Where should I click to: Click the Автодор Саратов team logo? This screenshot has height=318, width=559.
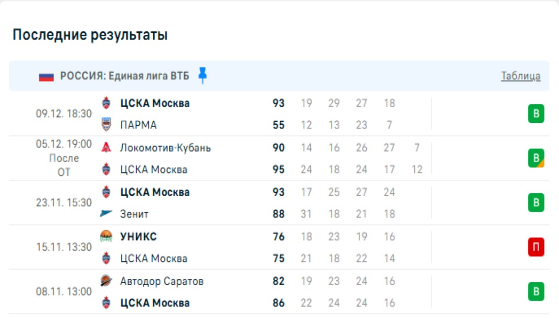107,281
